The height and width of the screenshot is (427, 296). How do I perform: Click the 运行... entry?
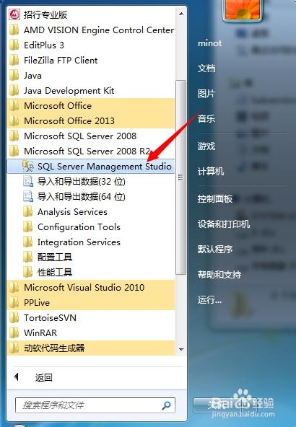pyautogui.click(x=209, y=299)
